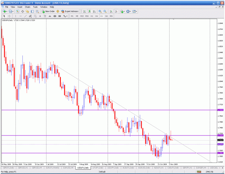Switch to the CADLFX,Daily chart tab
225x174 pixels.
pyautogui.click(x=173, y=168)
